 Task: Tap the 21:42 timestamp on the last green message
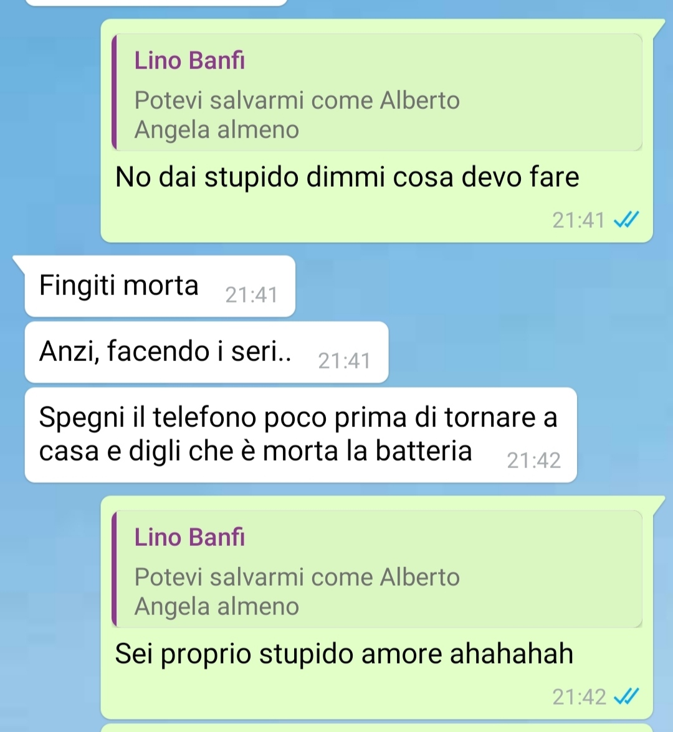click(x=579, y=697)
